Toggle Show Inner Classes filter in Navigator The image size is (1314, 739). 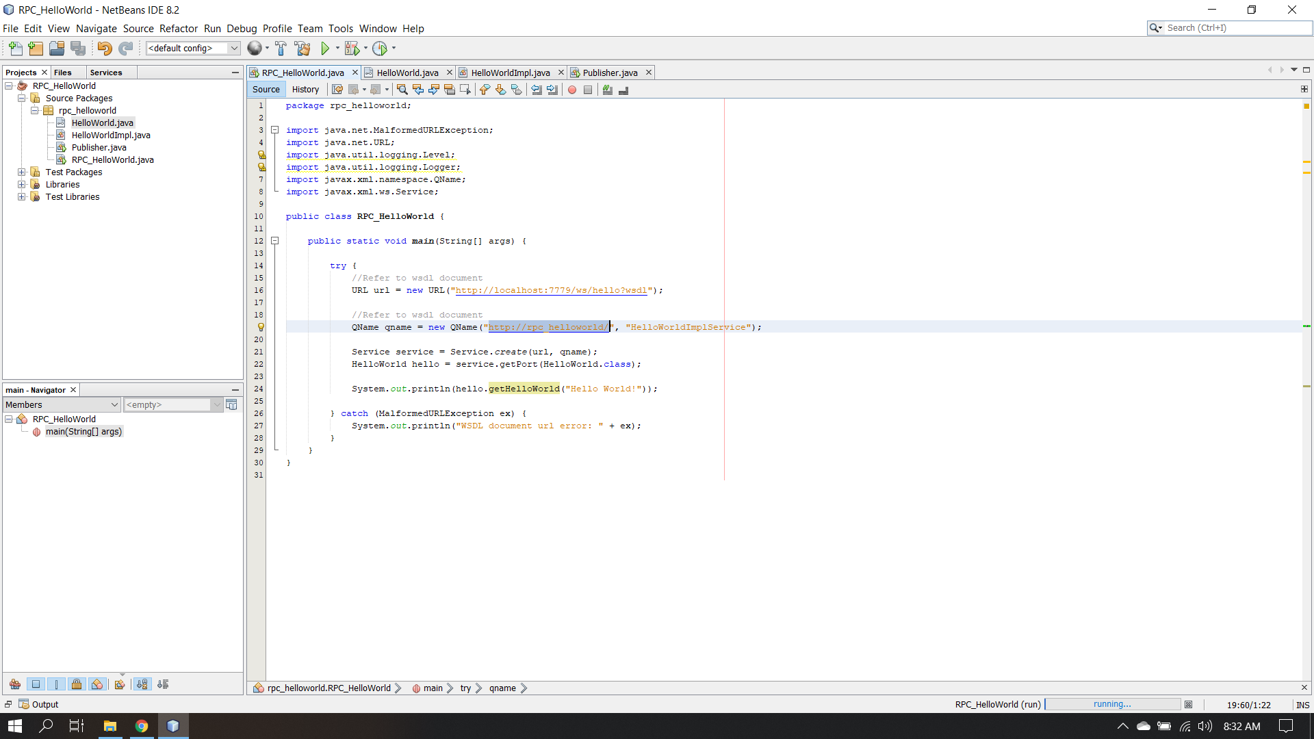point(97,684)
